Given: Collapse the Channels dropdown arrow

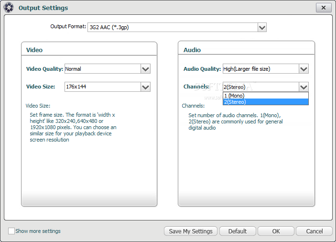Looking at the screenshot, I should tap(303, 87).
